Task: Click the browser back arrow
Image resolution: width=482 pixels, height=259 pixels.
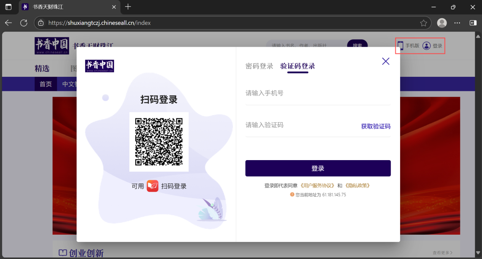Action: 8,23
